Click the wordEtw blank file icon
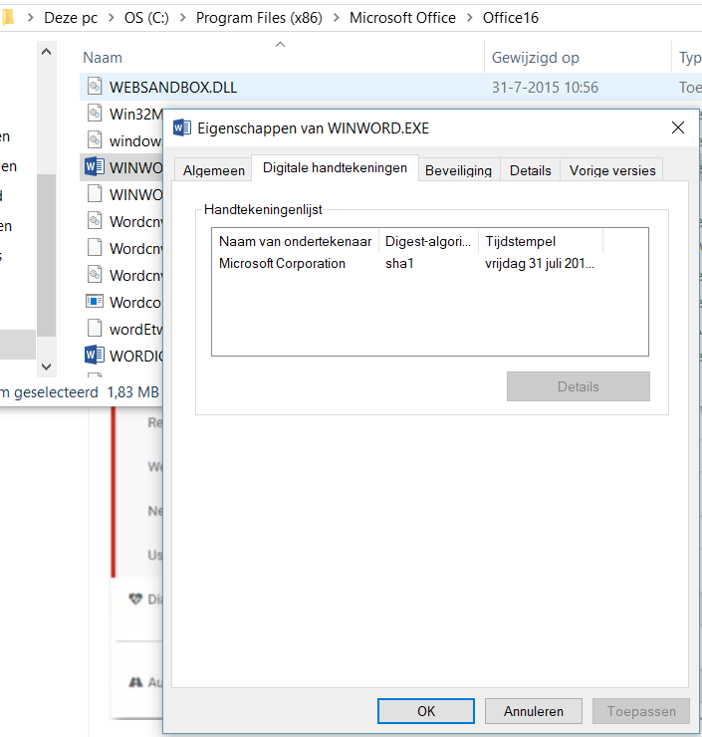 pyautogui.click(x=95, y=328)
